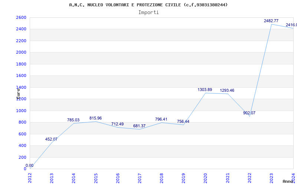Viewport: 297px width, 185px height.
Task: Click the 2020 year tick label
Action: click(x=205, y=177)
